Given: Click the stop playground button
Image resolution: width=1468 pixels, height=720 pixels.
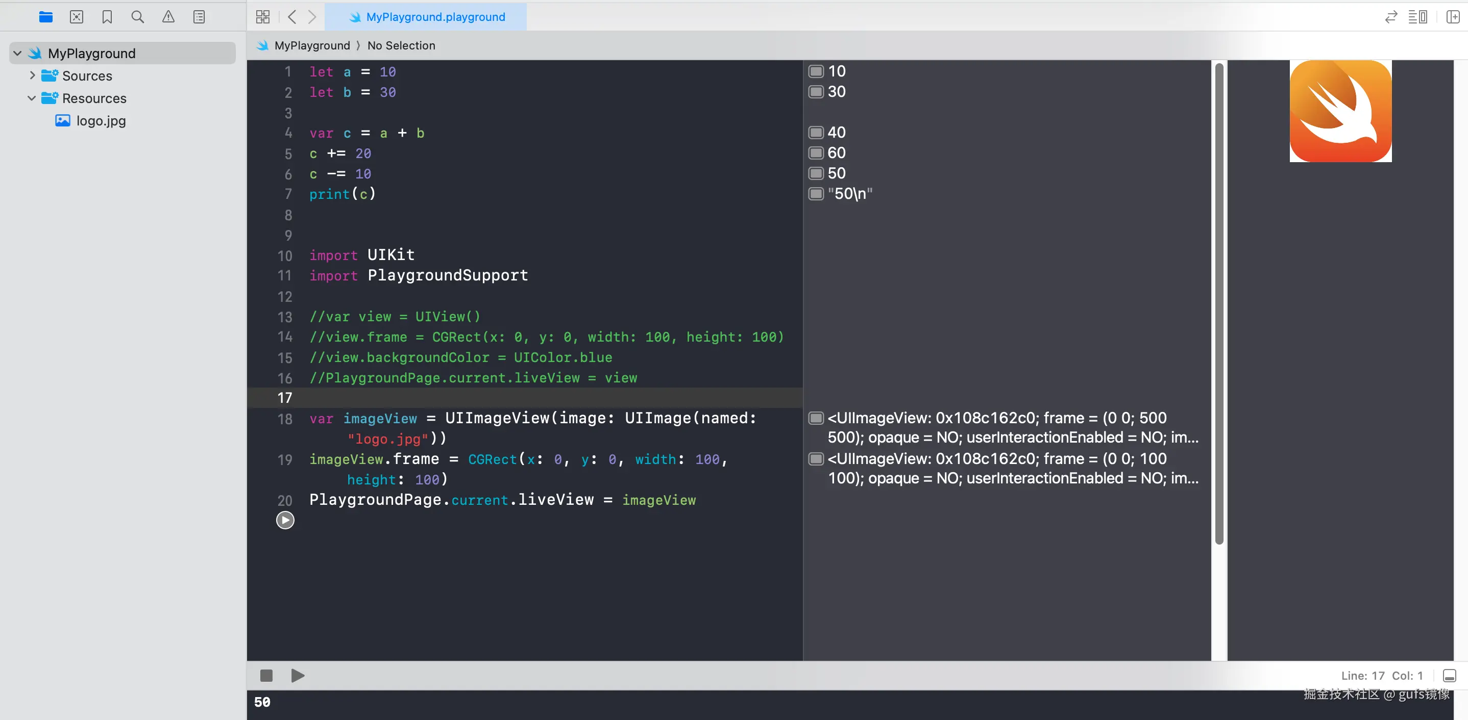Looking at the screenshot, I should (266, 676).
